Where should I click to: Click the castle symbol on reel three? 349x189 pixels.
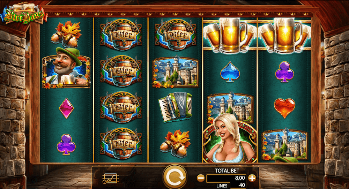(176, 71)
